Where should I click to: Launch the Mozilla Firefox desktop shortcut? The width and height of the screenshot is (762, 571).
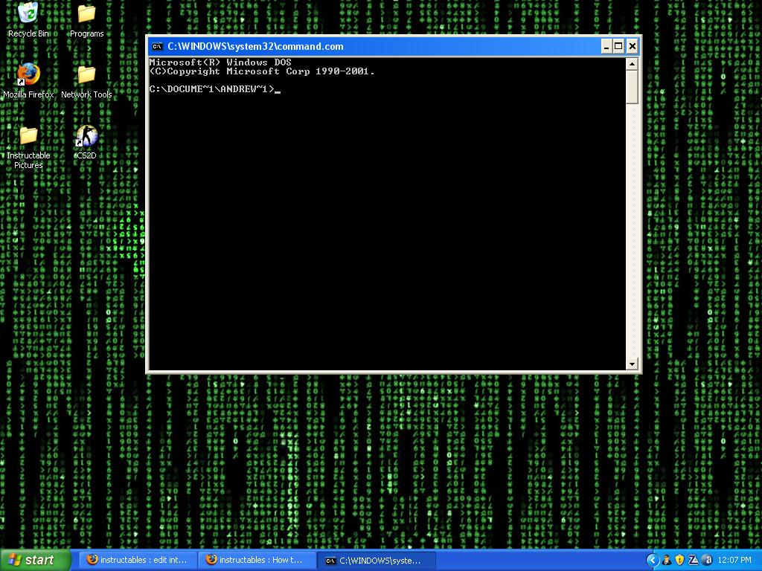point(28,80)
